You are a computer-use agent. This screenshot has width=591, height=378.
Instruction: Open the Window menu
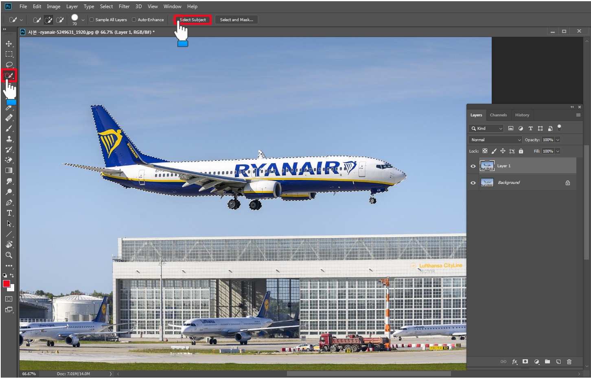coord(173,7)
